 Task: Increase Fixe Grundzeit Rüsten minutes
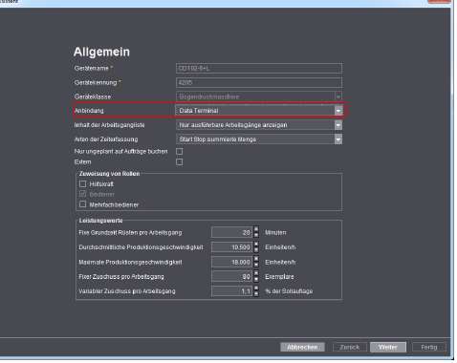(256, 229)
